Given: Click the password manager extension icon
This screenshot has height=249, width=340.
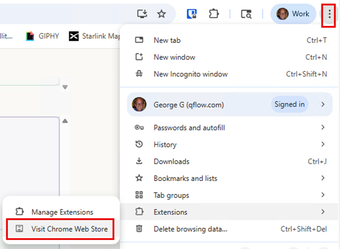Looking at the screenshot, I should (192, 14).
